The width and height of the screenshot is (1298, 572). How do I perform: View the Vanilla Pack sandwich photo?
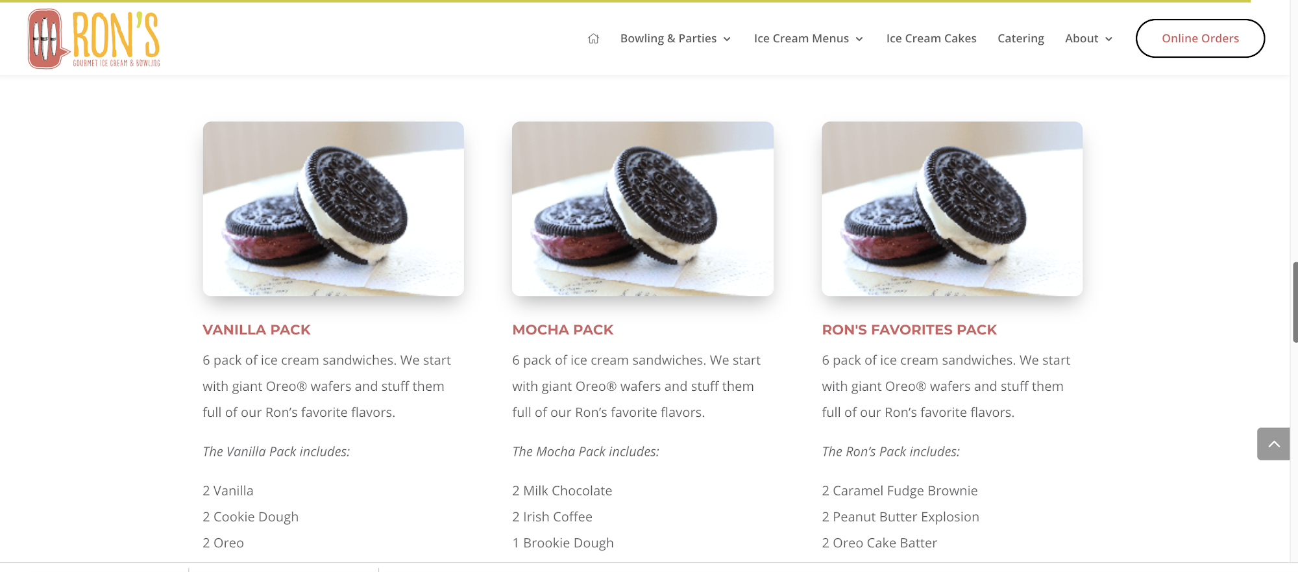pyautogui.click(x=334, y=209)
